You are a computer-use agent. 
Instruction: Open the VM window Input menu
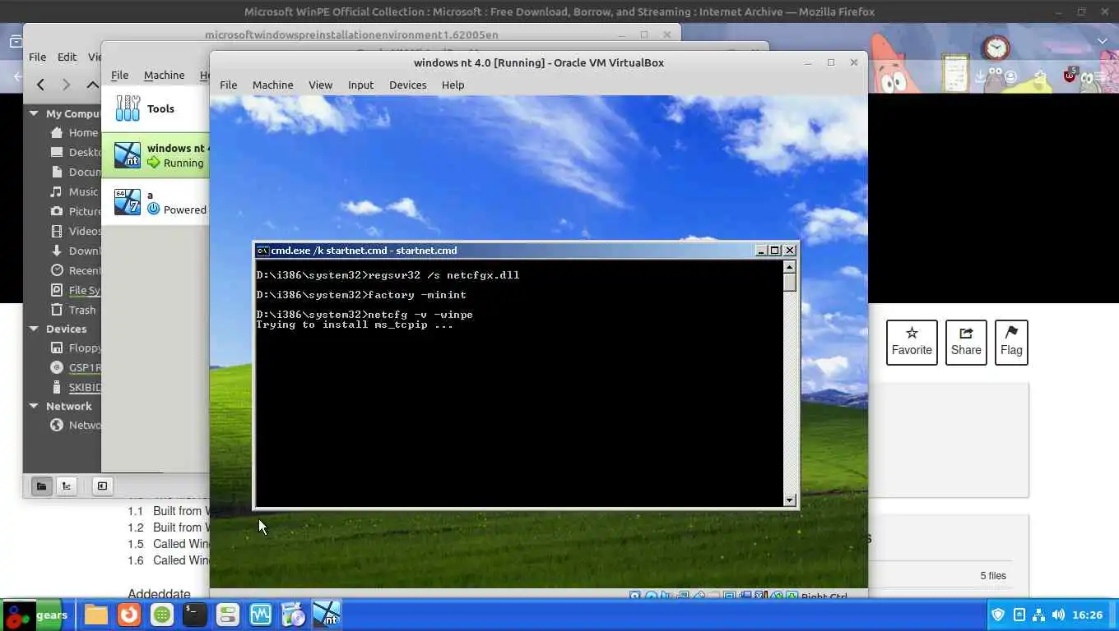coord(360,85)
